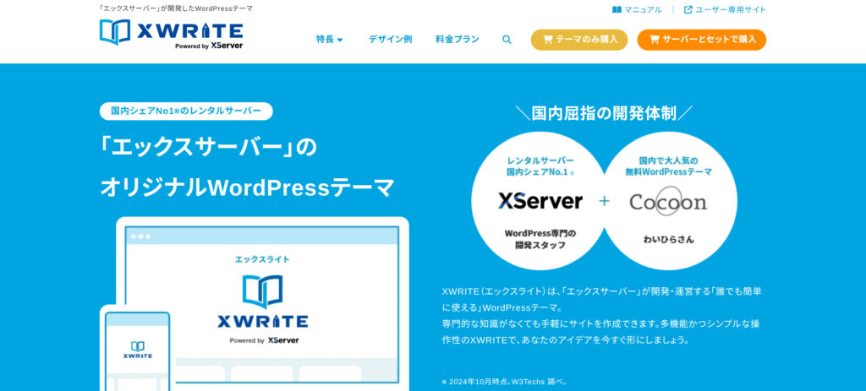Click the WordPress専門の開発スタッフ text

click(540, 239)
